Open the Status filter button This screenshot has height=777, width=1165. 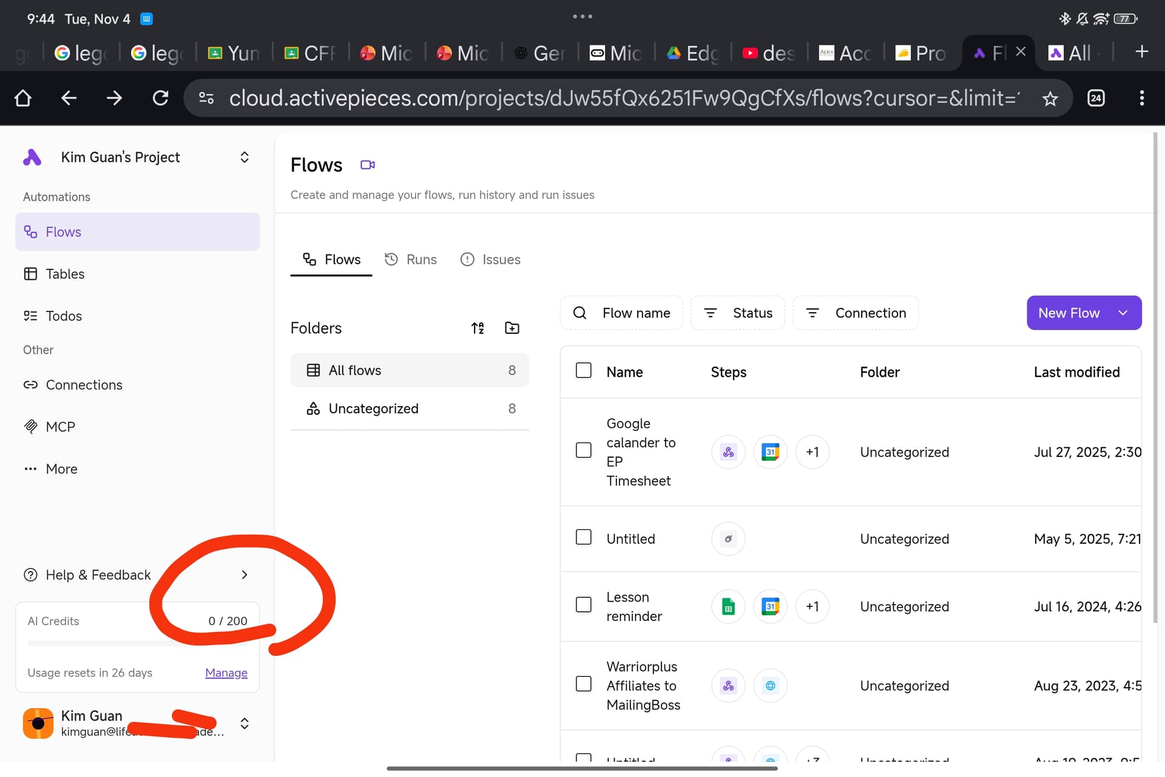point(738,313)
